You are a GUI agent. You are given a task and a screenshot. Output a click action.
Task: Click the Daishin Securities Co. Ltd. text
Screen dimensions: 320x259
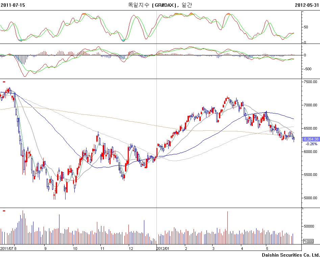pyautogui.click(x=291, y=255)
